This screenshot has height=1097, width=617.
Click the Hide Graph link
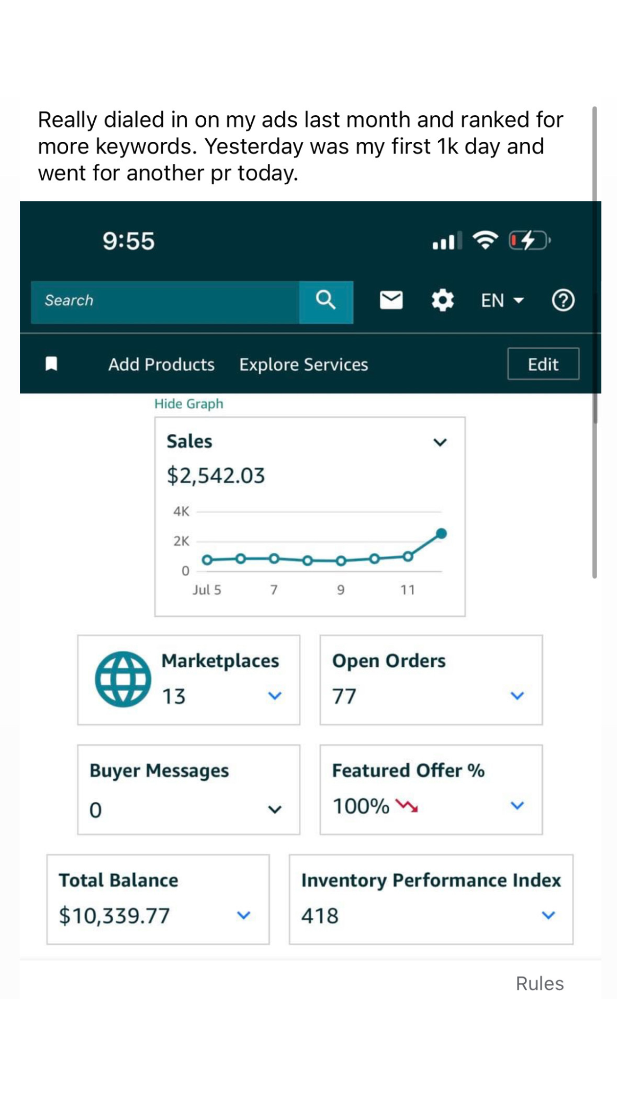click(x=189, y=404)
